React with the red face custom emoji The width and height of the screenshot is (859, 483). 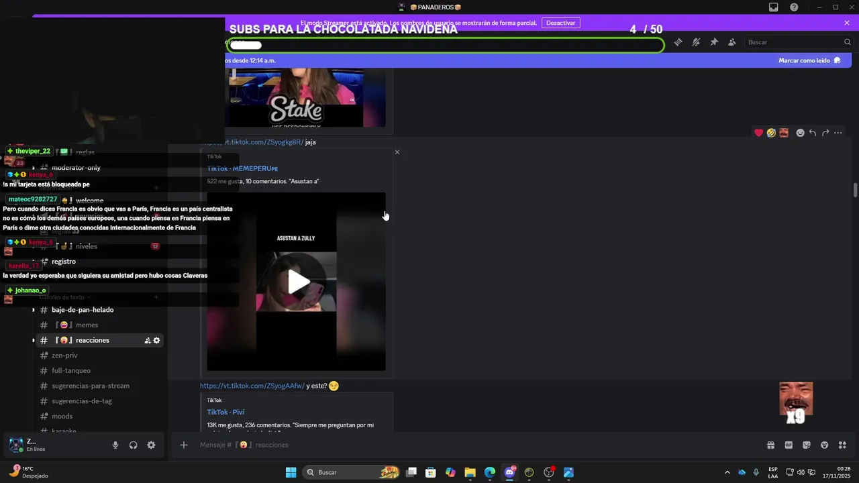tap(784, 133)
